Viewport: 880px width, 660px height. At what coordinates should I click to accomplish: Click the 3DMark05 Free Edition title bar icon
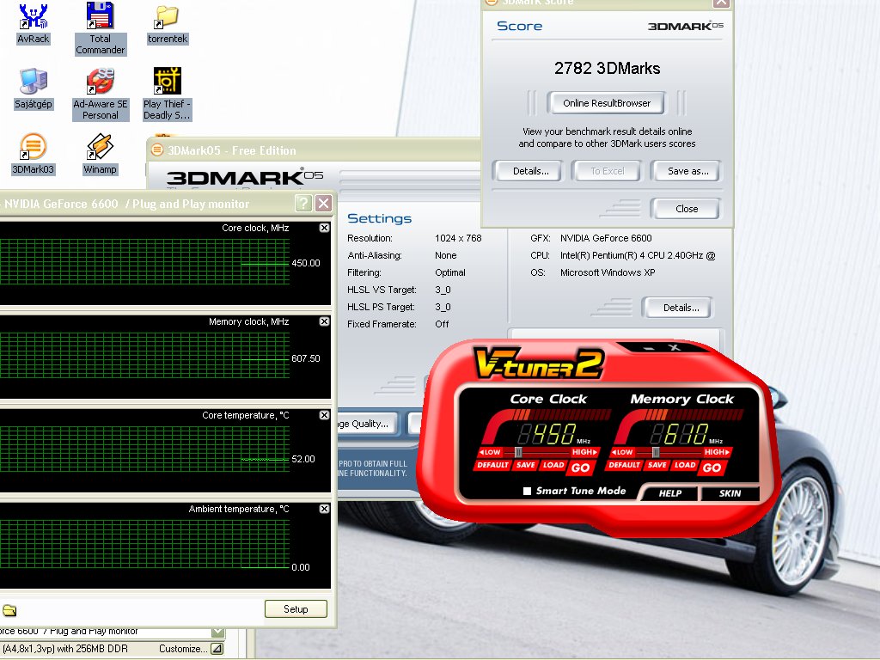(x=158, y=150)
